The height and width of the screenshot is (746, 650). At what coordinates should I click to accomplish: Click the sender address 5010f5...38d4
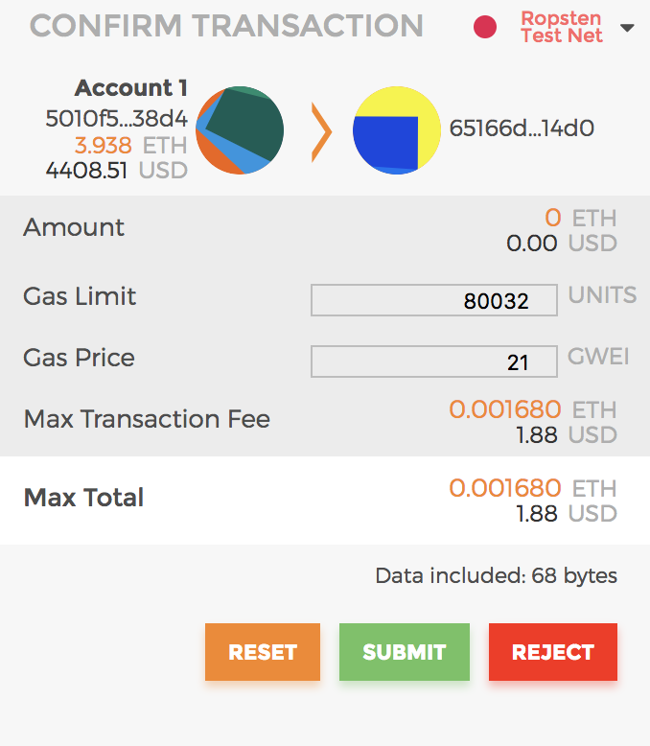click(117, 119)
